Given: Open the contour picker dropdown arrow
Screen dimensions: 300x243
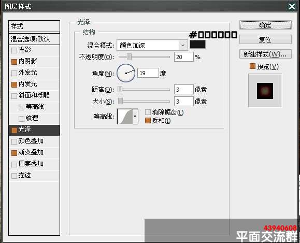Looking at the screenshot, I should (x=135, y=117).
